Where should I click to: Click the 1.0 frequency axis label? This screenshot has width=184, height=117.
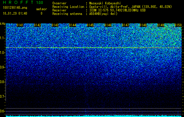2,53
